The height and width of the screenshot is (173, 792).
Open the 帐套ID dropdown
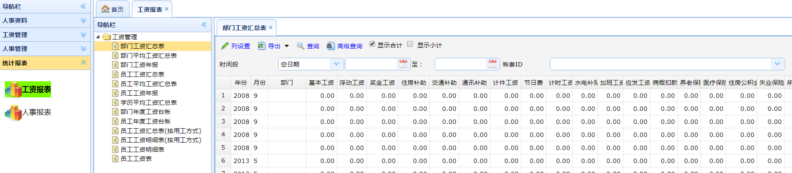pos(778,64)
